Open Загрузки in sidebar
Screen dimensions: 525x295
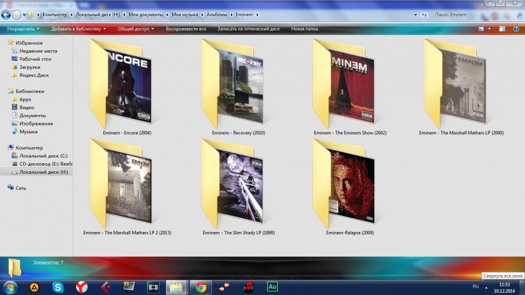click(29, 67)
